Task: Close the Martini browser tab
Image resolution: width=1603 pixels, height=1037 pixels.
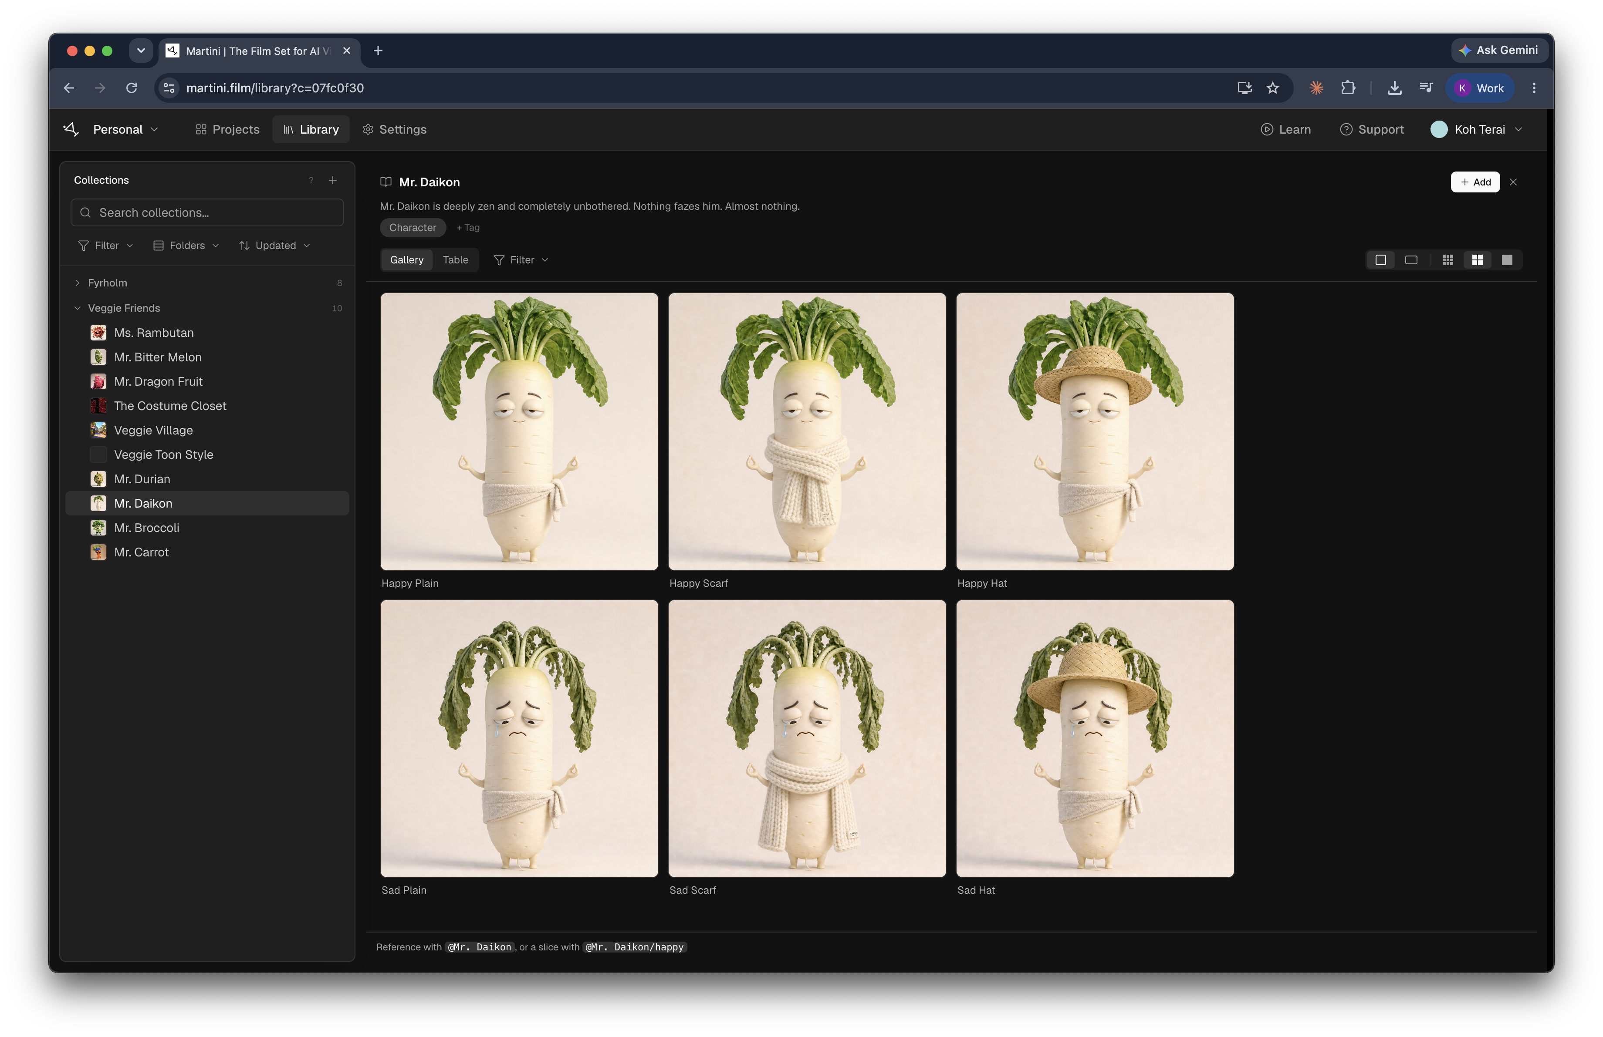Action: pyautogui.click(x=346, y=51)
